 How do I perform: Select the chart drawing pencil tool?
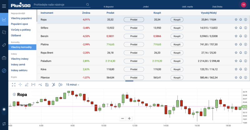click(27, 84)
